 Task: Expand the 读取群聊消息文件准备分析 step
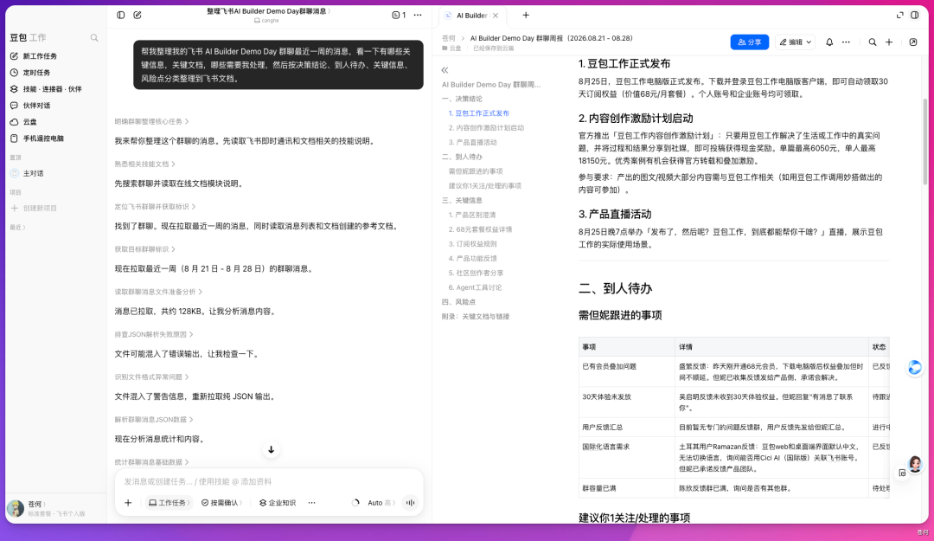tap(158, 292)
